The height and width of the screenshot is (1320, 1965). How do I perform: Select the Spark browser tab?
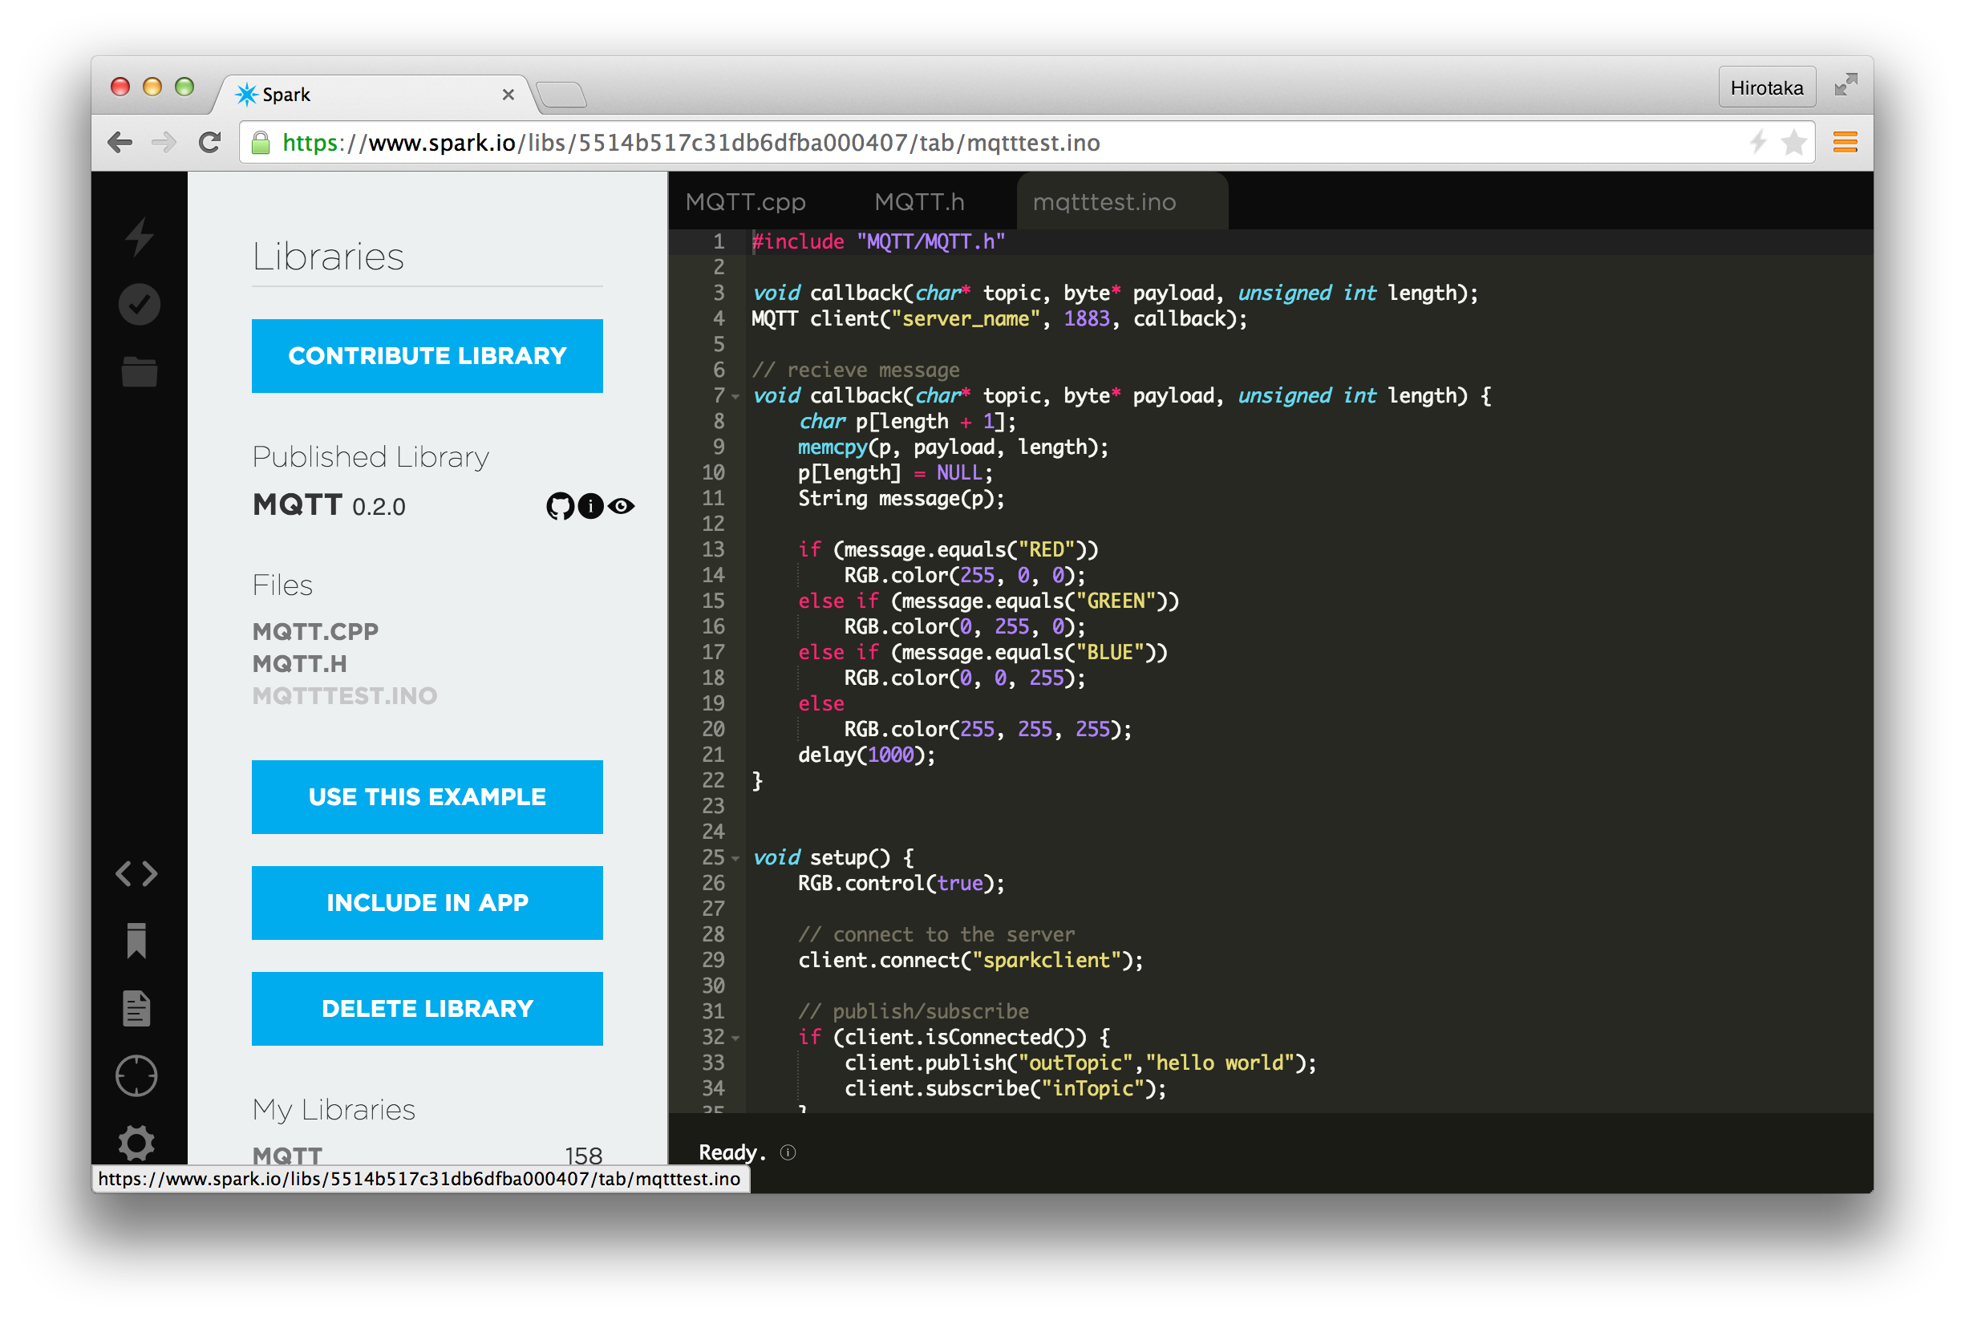[x=375, y=95]
